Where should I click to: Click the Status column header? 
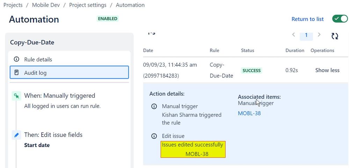point(247,51)
